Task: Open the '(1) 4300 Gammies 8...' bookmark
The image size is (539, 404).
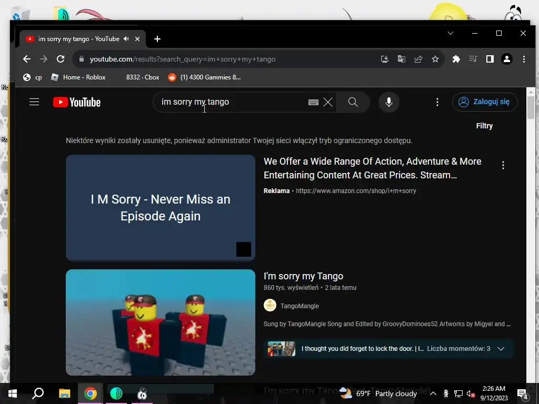Action: [205, 77]
